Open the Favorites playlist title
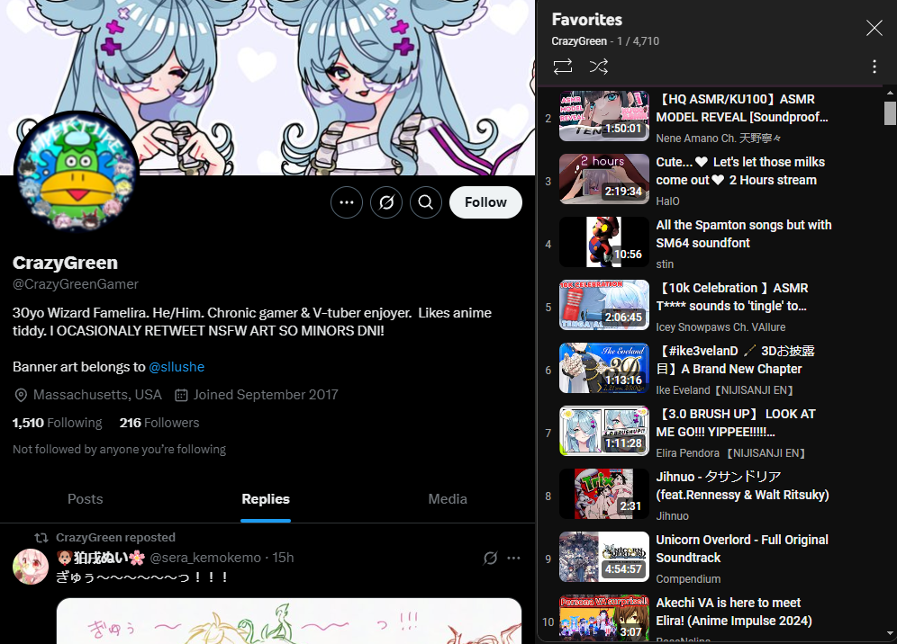The image size is (897, 644). pyautogui.click(x=587, y=20)
